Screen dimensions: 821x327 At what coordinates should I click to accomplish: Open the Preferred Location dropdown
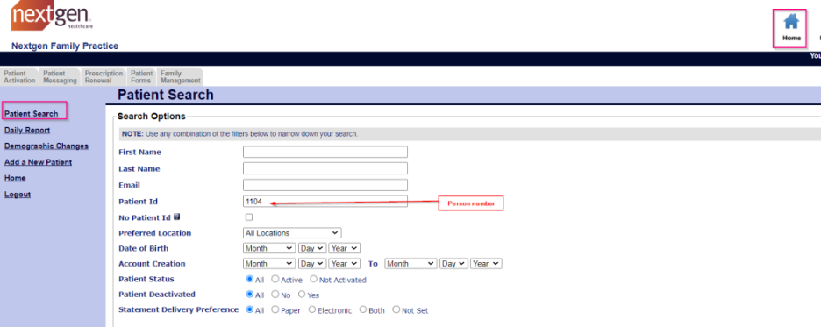(x=292, y=233)
